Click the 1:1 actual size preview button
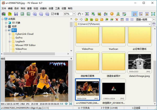Viewport: 157px width, 110px height. pos(62,104)
